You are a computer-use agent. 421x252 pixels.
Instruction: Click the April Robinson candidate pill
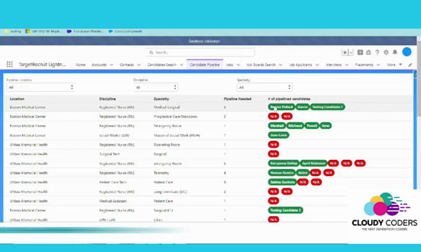pos(313,163)
